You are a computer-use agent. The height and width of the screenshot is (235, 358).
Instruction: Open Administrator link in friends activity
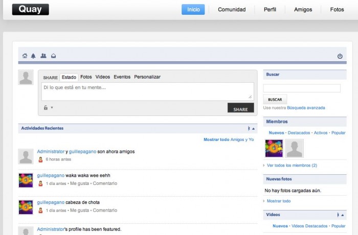click(x=51, y=152)
